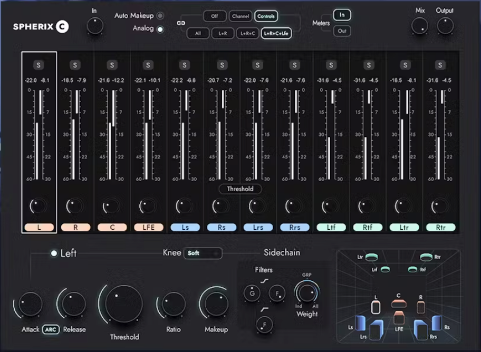Click the All link group button

point(198,33)
